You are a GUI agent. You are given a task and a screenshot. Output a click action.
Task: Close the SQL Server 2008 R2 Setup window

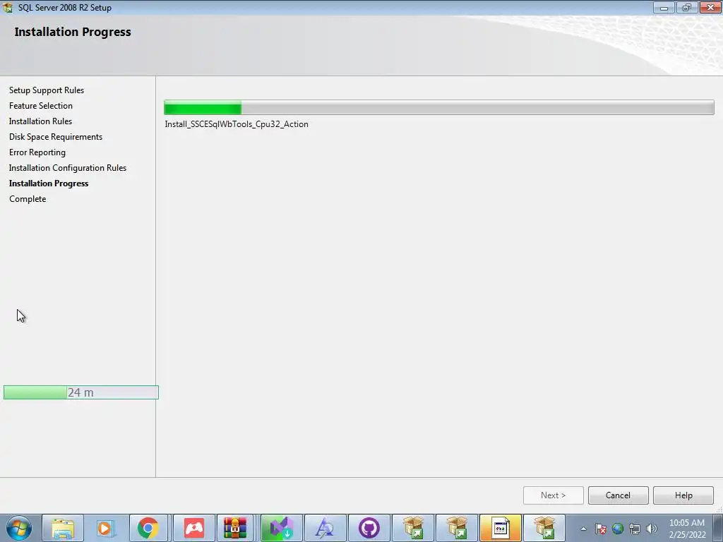click(710, 7)
